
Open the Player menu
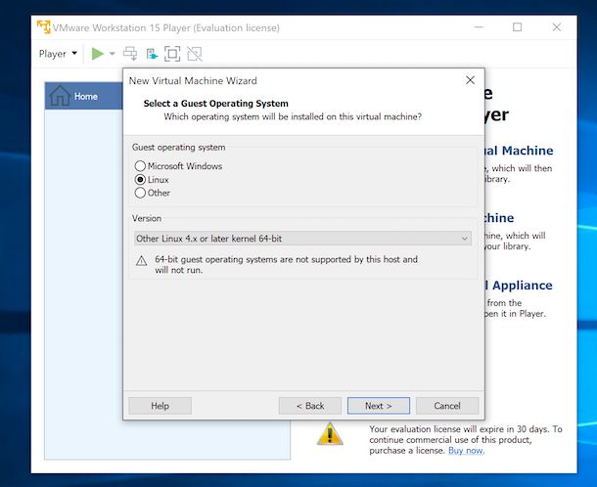(x=58, y=54)
